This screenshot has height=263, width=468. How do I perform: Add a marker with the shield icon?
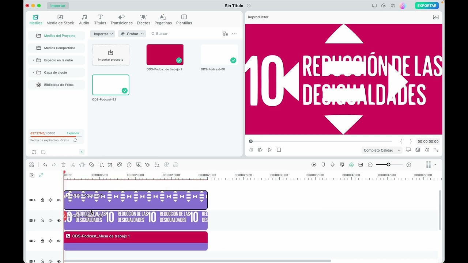click(323, 165)
